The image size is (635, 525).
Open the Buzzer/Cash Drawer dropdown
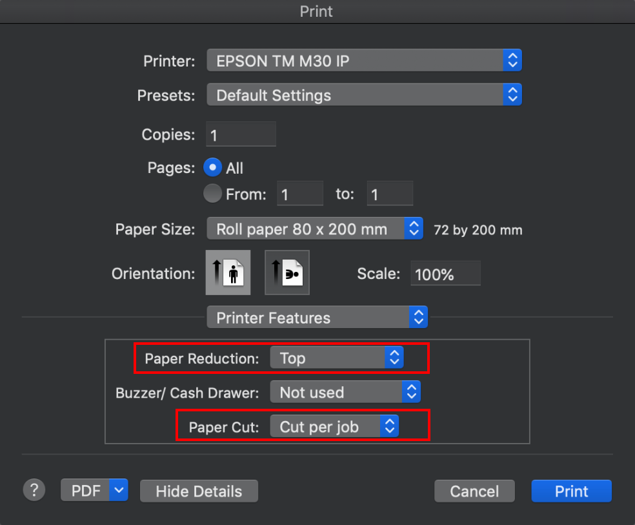point(345,391)
